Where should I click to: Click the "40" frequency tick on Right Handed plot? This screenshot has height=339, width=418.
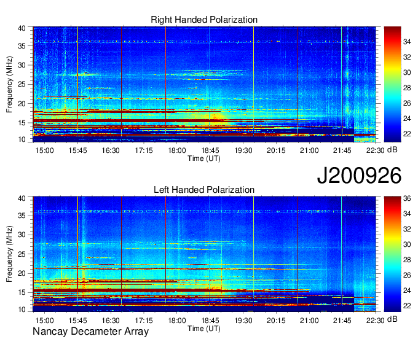click(x=22, y=28)
